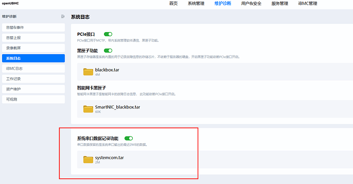Open the 首页 top menu
The height and width of the screenshot is (184, 353).
pyautogui.click(x=173, y=4)
